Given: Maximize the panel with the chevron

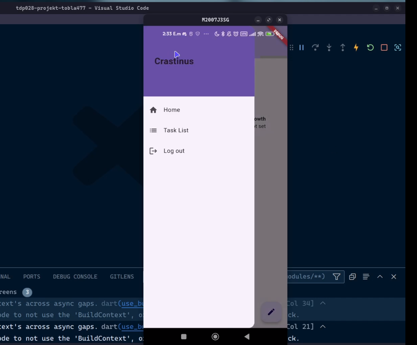Looking at the screenshot, I should click(380, 277).
